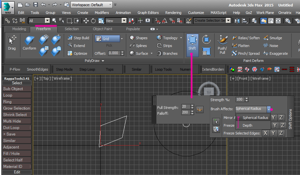
Task: Click the Shrink Select button
Action: [17, 115]
